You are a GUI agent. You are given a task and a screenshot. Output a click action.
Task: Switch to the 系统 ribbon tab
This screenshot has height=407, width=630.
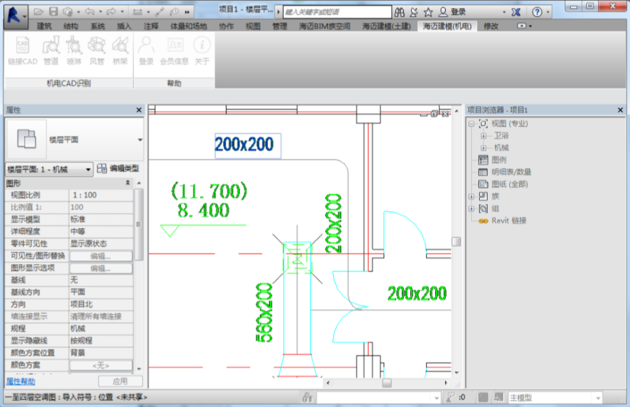[97, 26]
